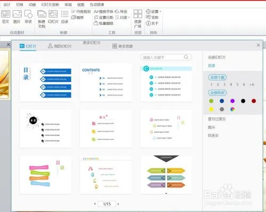Open the 视图 view tab

81,5
